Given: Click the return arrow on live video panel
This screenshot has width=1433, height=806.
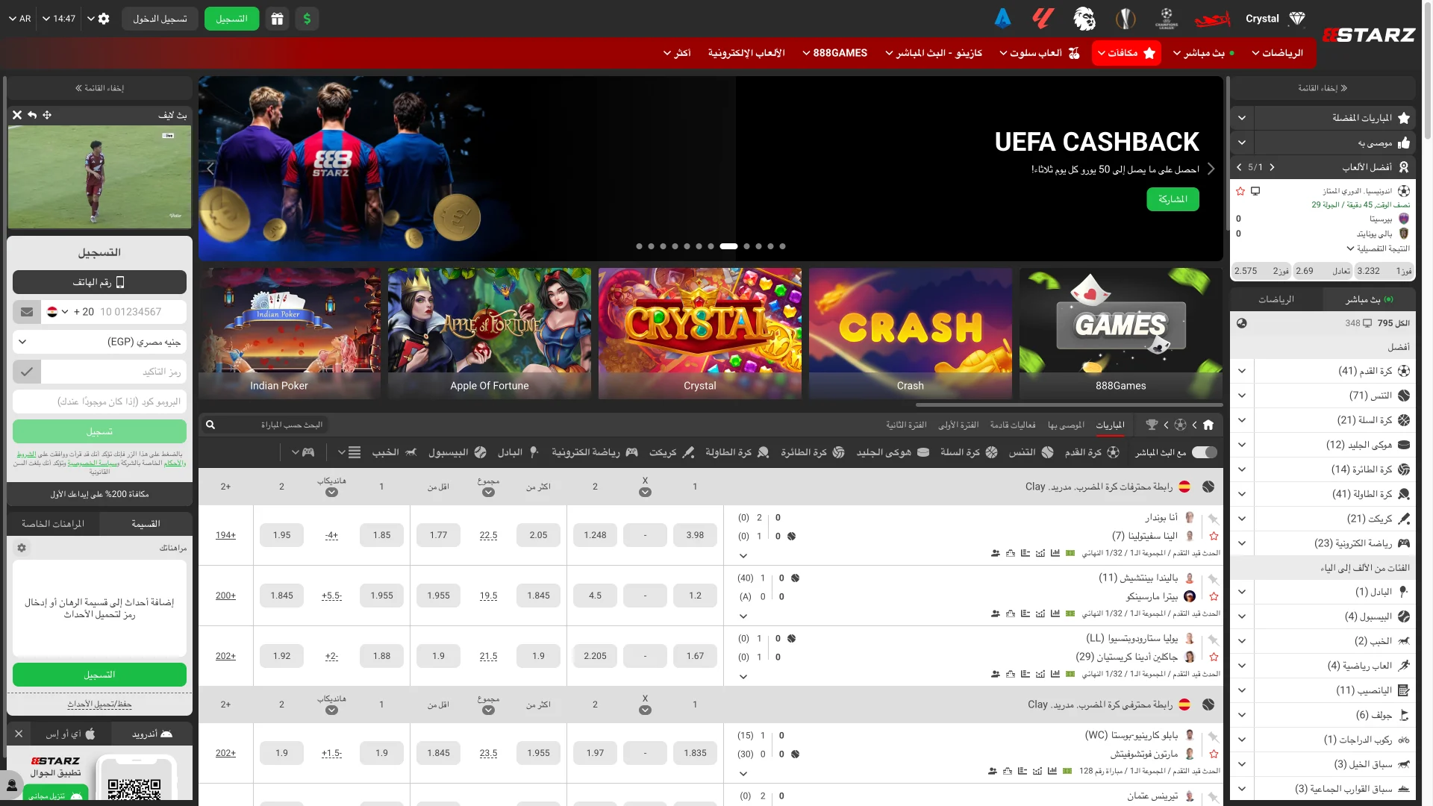Looking at the screenshot, I should click(x=32, y=115).
